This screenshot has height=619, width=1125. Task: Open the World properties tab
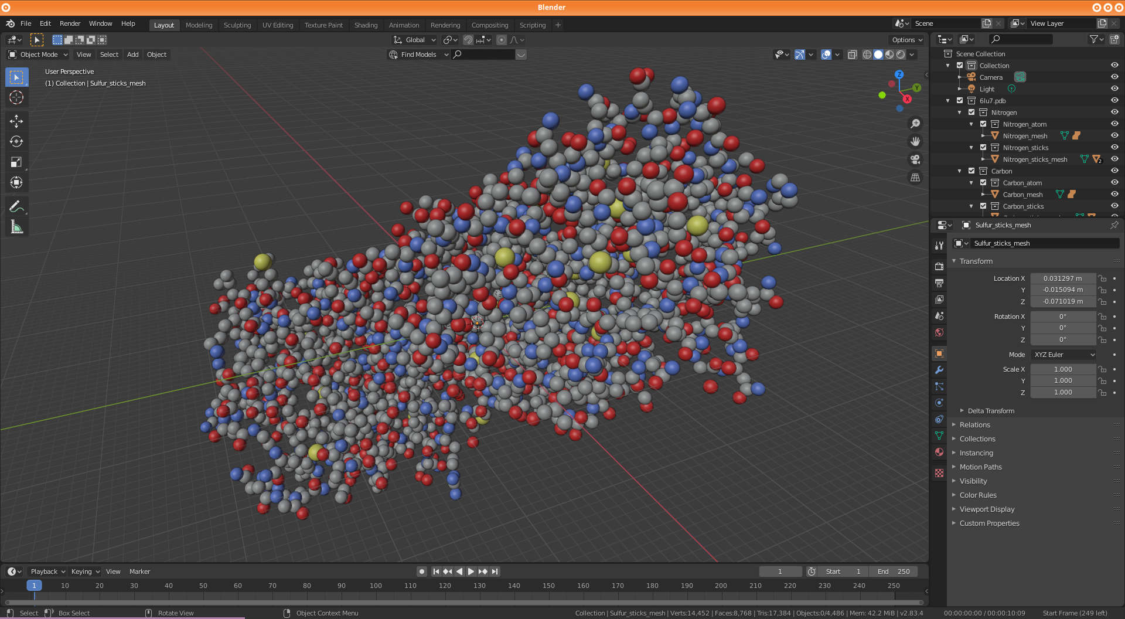click(939, 332)
